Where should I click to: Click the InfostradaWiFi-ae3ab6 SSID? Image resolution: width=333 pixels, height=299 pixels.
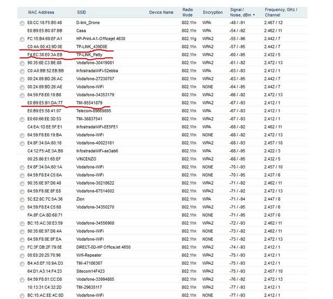tap(97, 151)
